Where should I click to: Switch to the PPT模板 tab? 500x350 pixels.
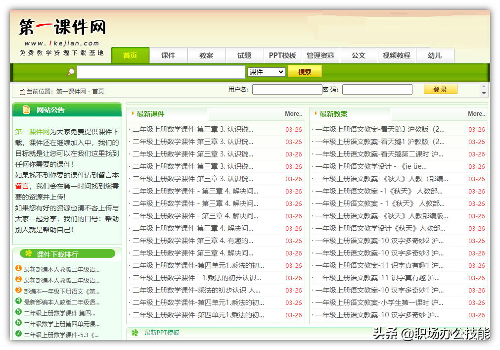coord(282,55)
